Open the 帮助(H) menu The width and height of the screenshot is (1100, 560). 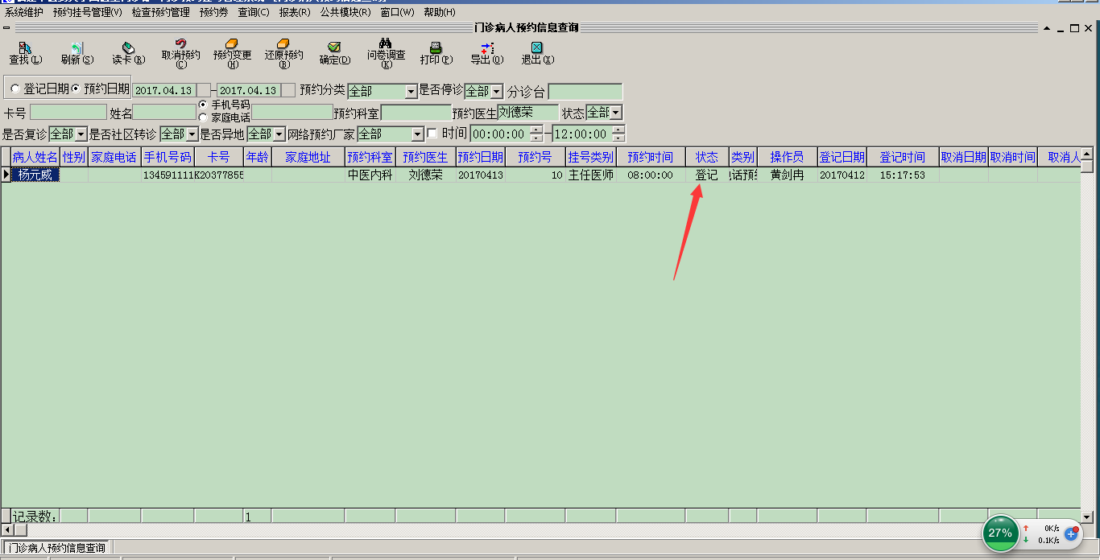tap(439, 12)
